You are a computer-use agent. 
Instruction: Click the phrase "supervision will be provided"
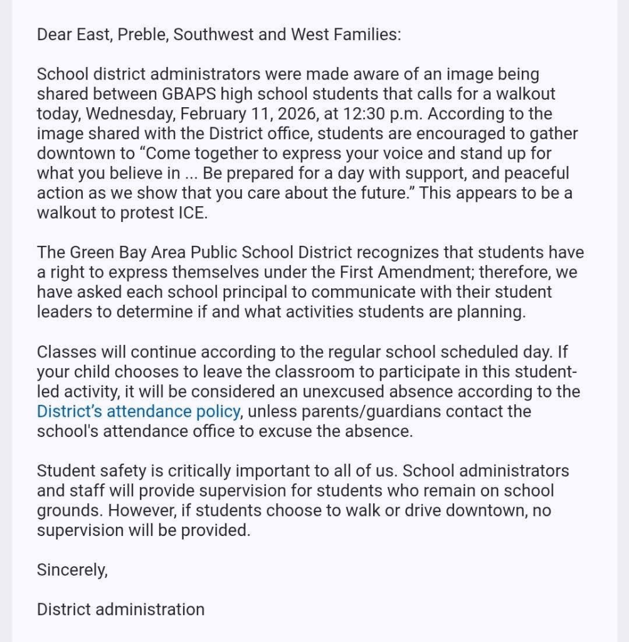click(143, 530)
